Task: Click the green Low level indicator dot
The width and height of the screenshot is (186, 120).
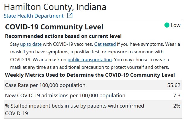Action: point(167,25)
